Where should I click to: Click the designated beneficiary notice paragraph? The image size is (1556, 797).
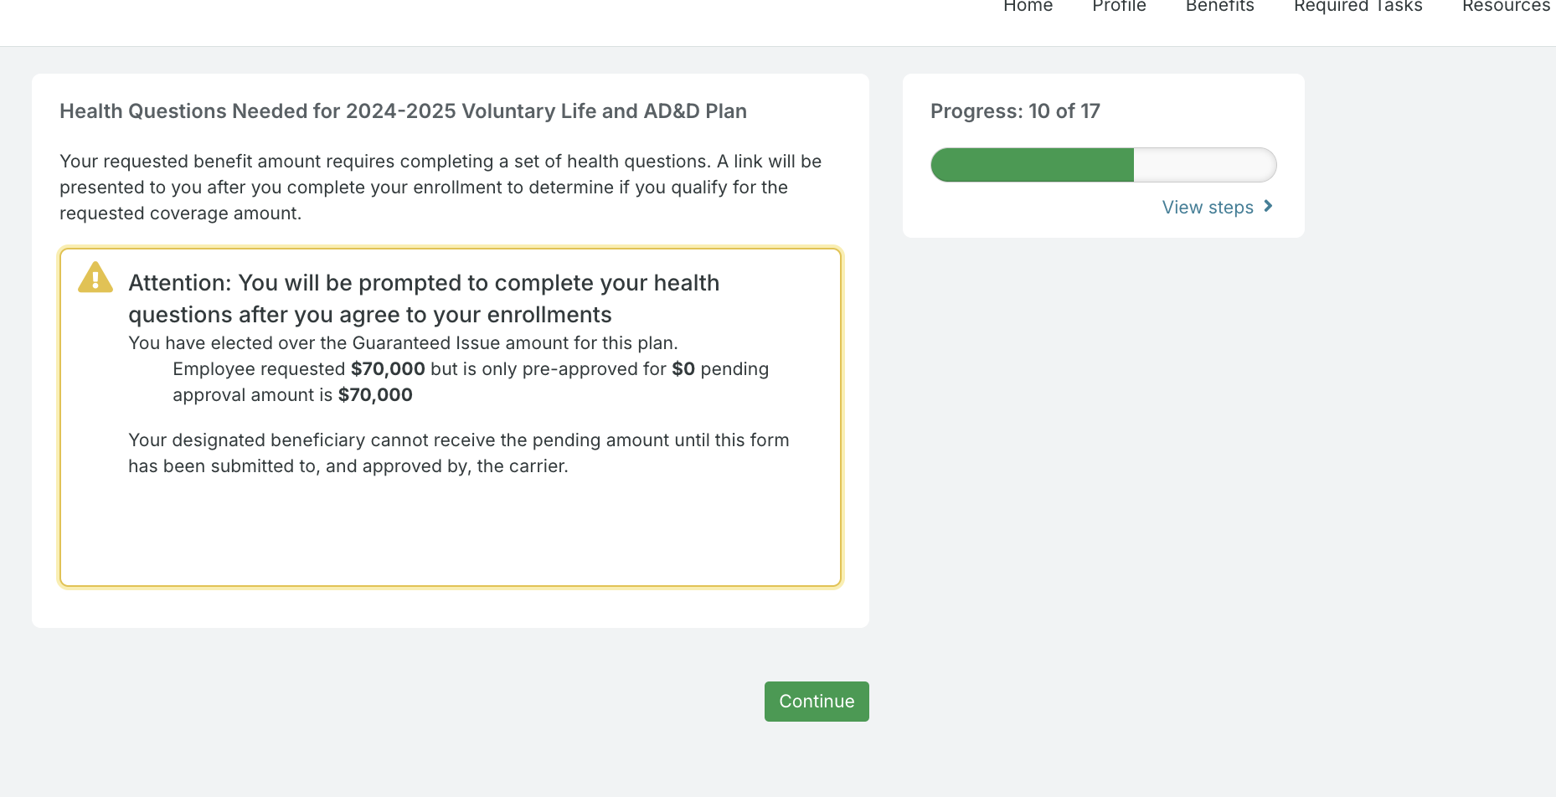(458, 453)
